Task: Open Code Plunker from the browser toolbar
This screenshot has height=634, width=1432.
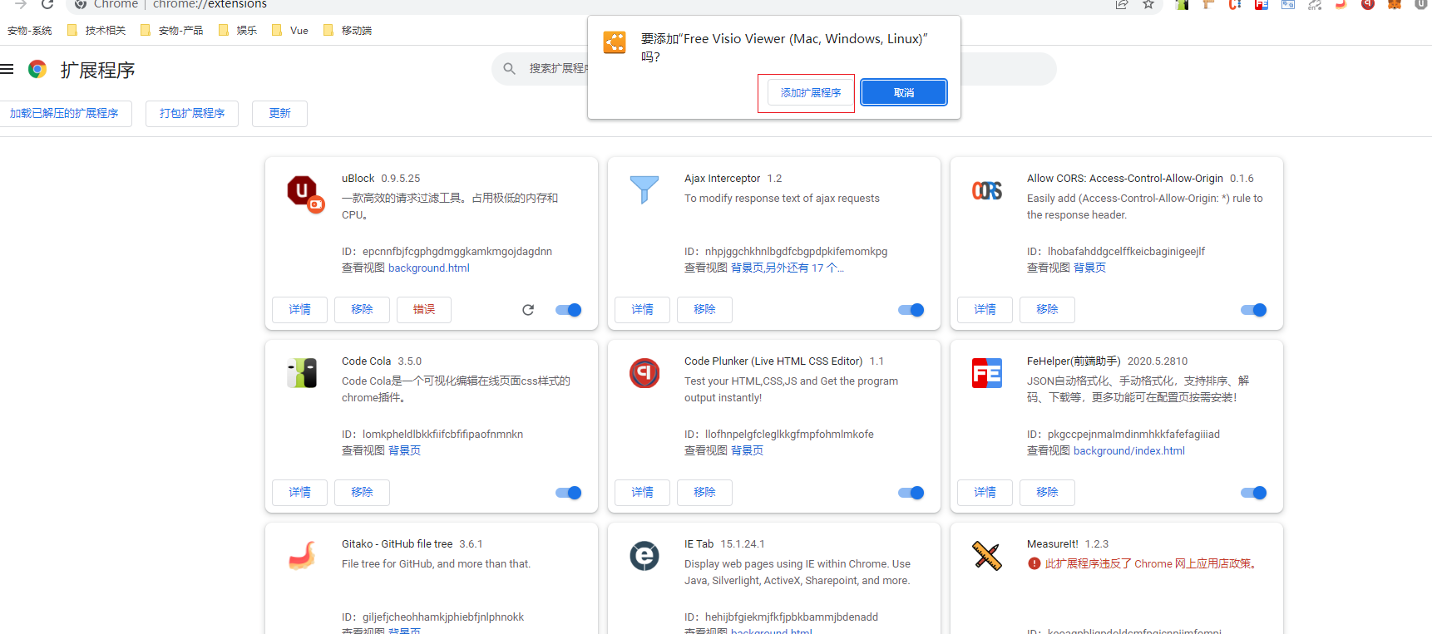Action: (1368, 4)
